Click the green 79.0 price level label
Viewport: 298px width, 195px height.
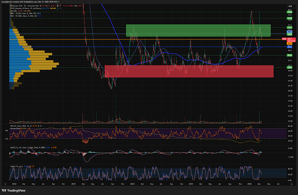(290, 13)
